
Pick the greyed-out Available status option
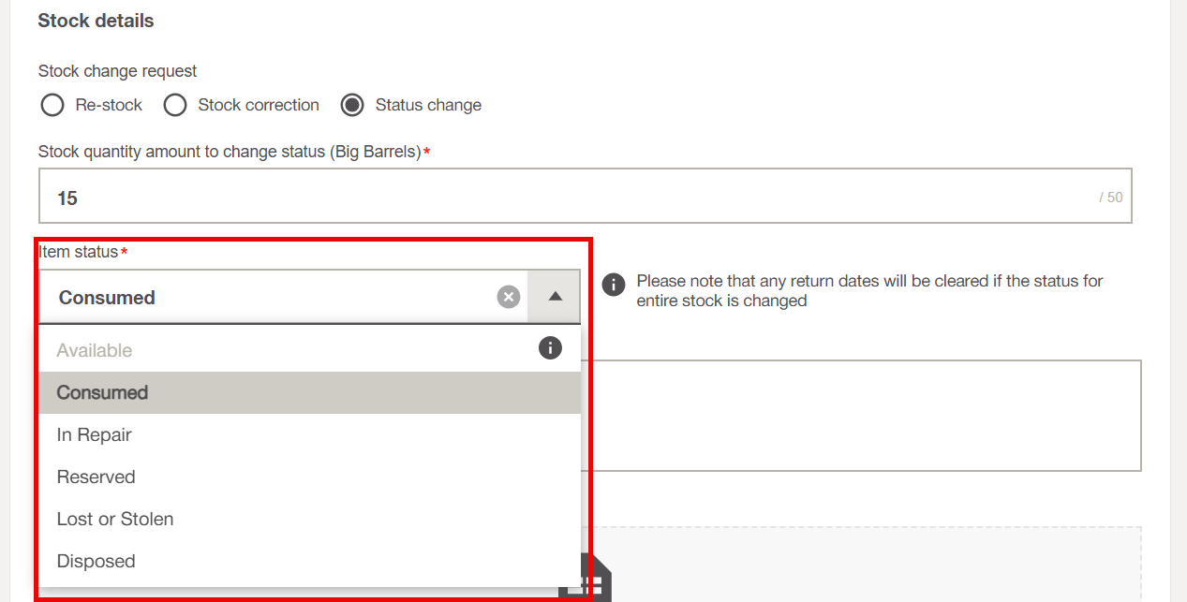pyautogui.click(x=95, y=350)
